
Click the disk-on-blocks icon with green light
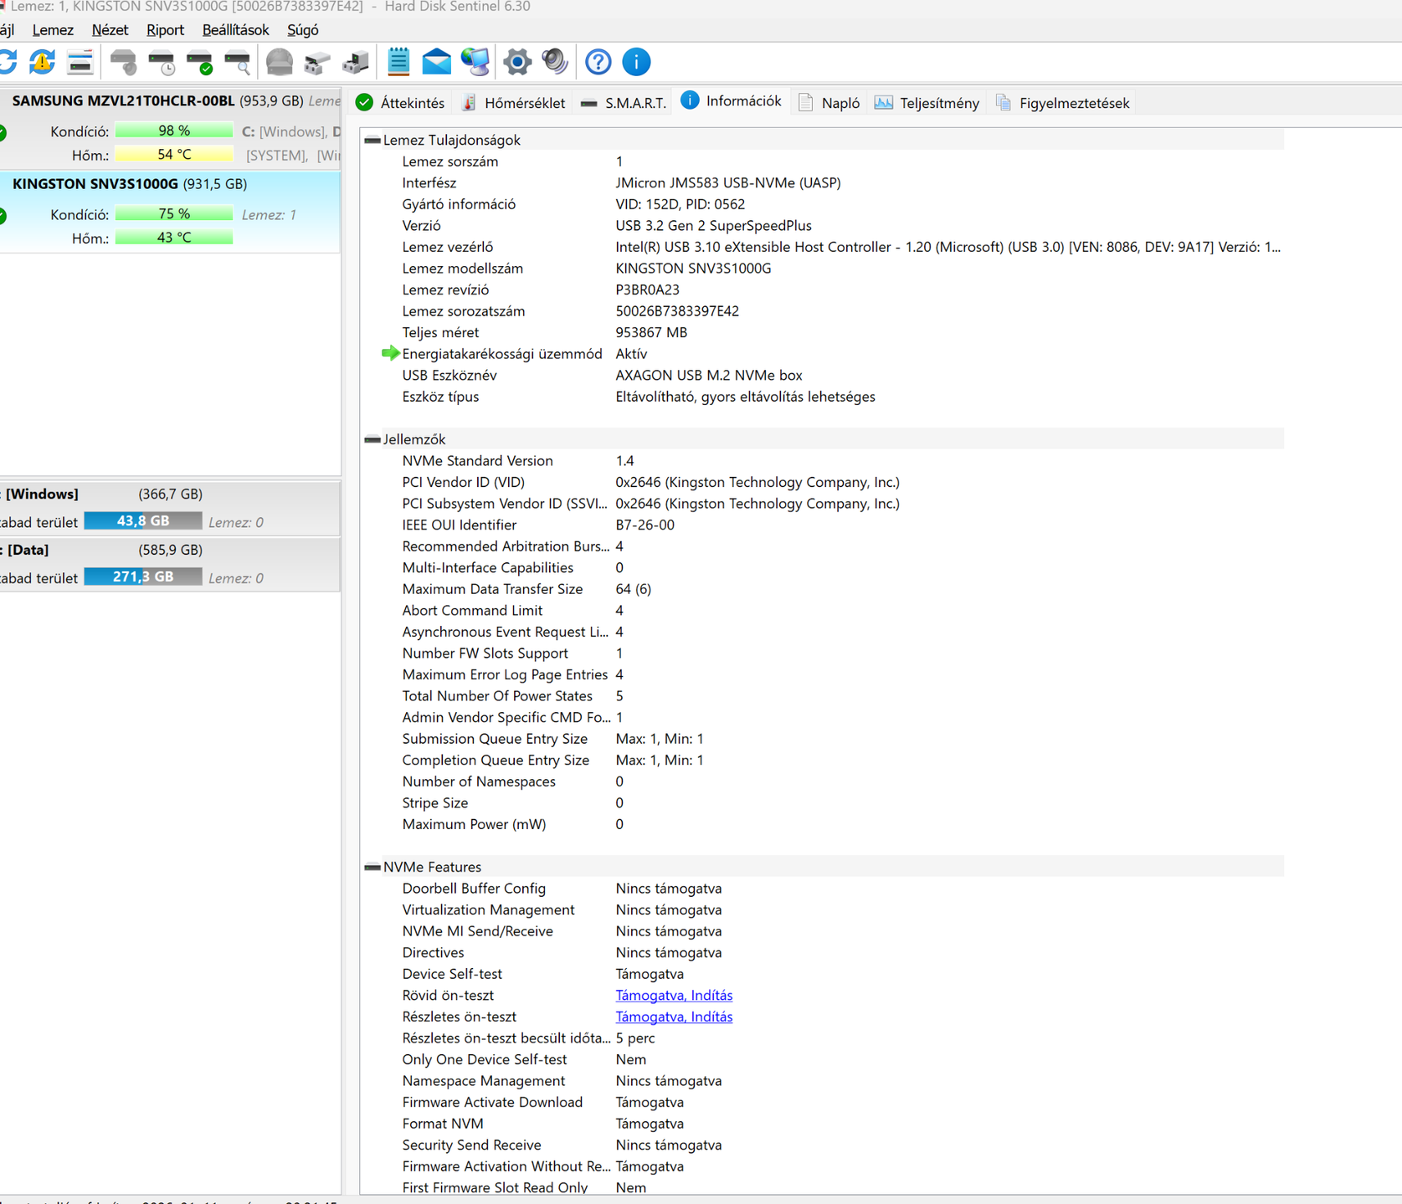coord(356,62)
